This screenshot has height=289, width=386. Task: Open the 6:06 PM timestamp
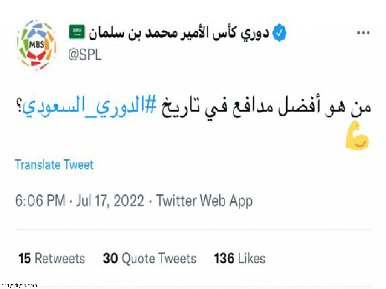40,200
